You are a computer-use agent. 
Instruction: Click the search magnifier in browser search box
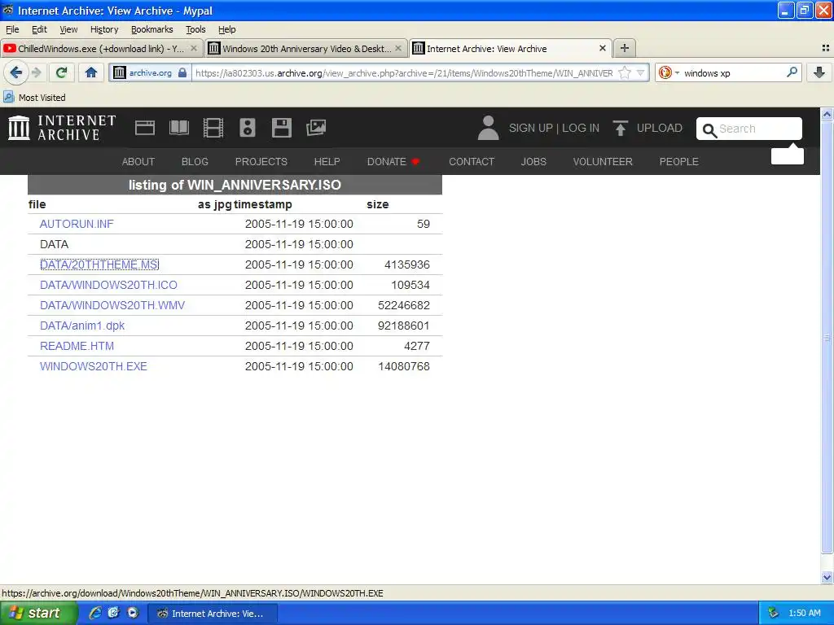point(792,72)
